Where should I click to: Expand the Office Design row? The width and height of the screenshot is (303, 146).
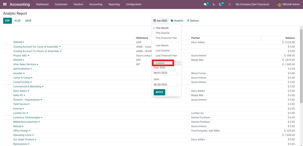(x=22, y=131)
